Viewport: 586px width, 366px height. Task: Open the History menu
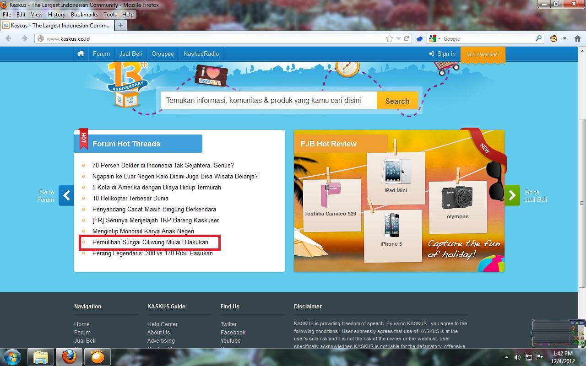click(57, 15)
